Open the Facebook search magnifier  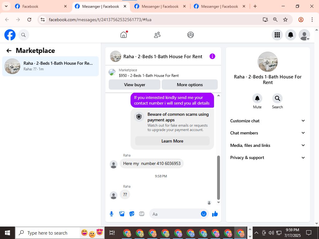[24, 35]
